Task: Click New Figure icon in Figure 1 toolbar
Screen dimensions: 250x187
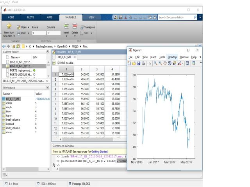Action: [129, 63]
